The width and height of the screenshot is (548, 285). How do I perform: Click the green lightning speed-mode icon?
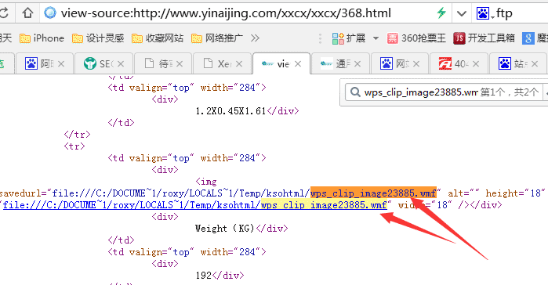441,13
